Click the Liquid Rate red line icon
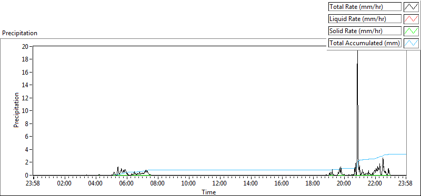 412,19
